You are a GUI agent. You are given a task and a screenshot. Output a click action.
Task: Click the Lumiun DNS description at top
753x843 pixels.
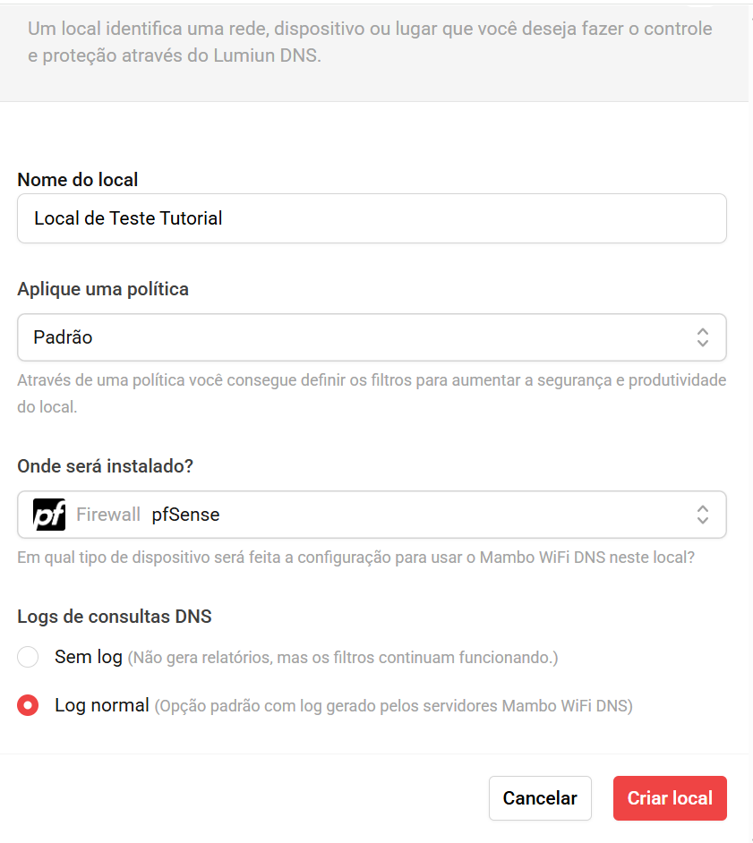(370, 42)
